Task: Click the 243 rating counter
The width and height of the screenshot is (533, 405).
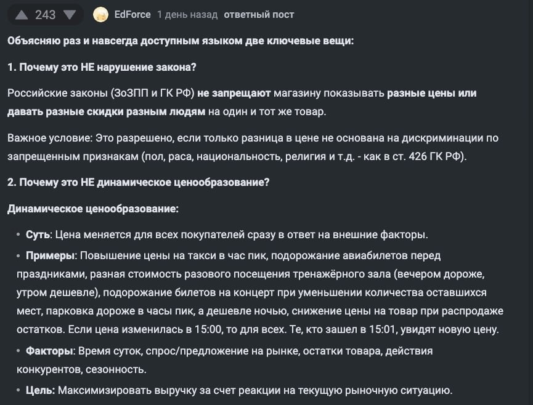Action: pos(45,15)
